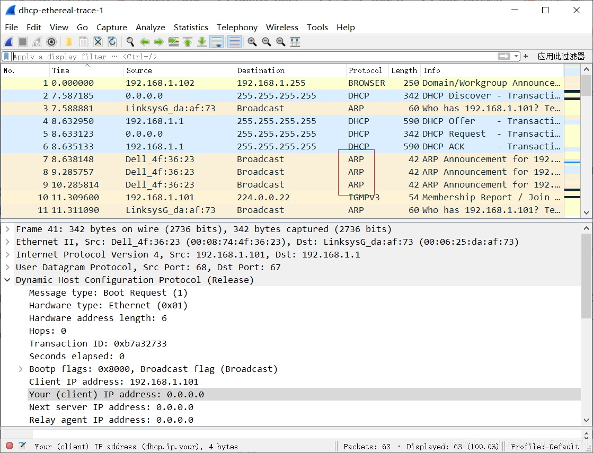Expand the Bootp flags field
This screenshot has height=453, width=593.
click(x=21, y=369)
